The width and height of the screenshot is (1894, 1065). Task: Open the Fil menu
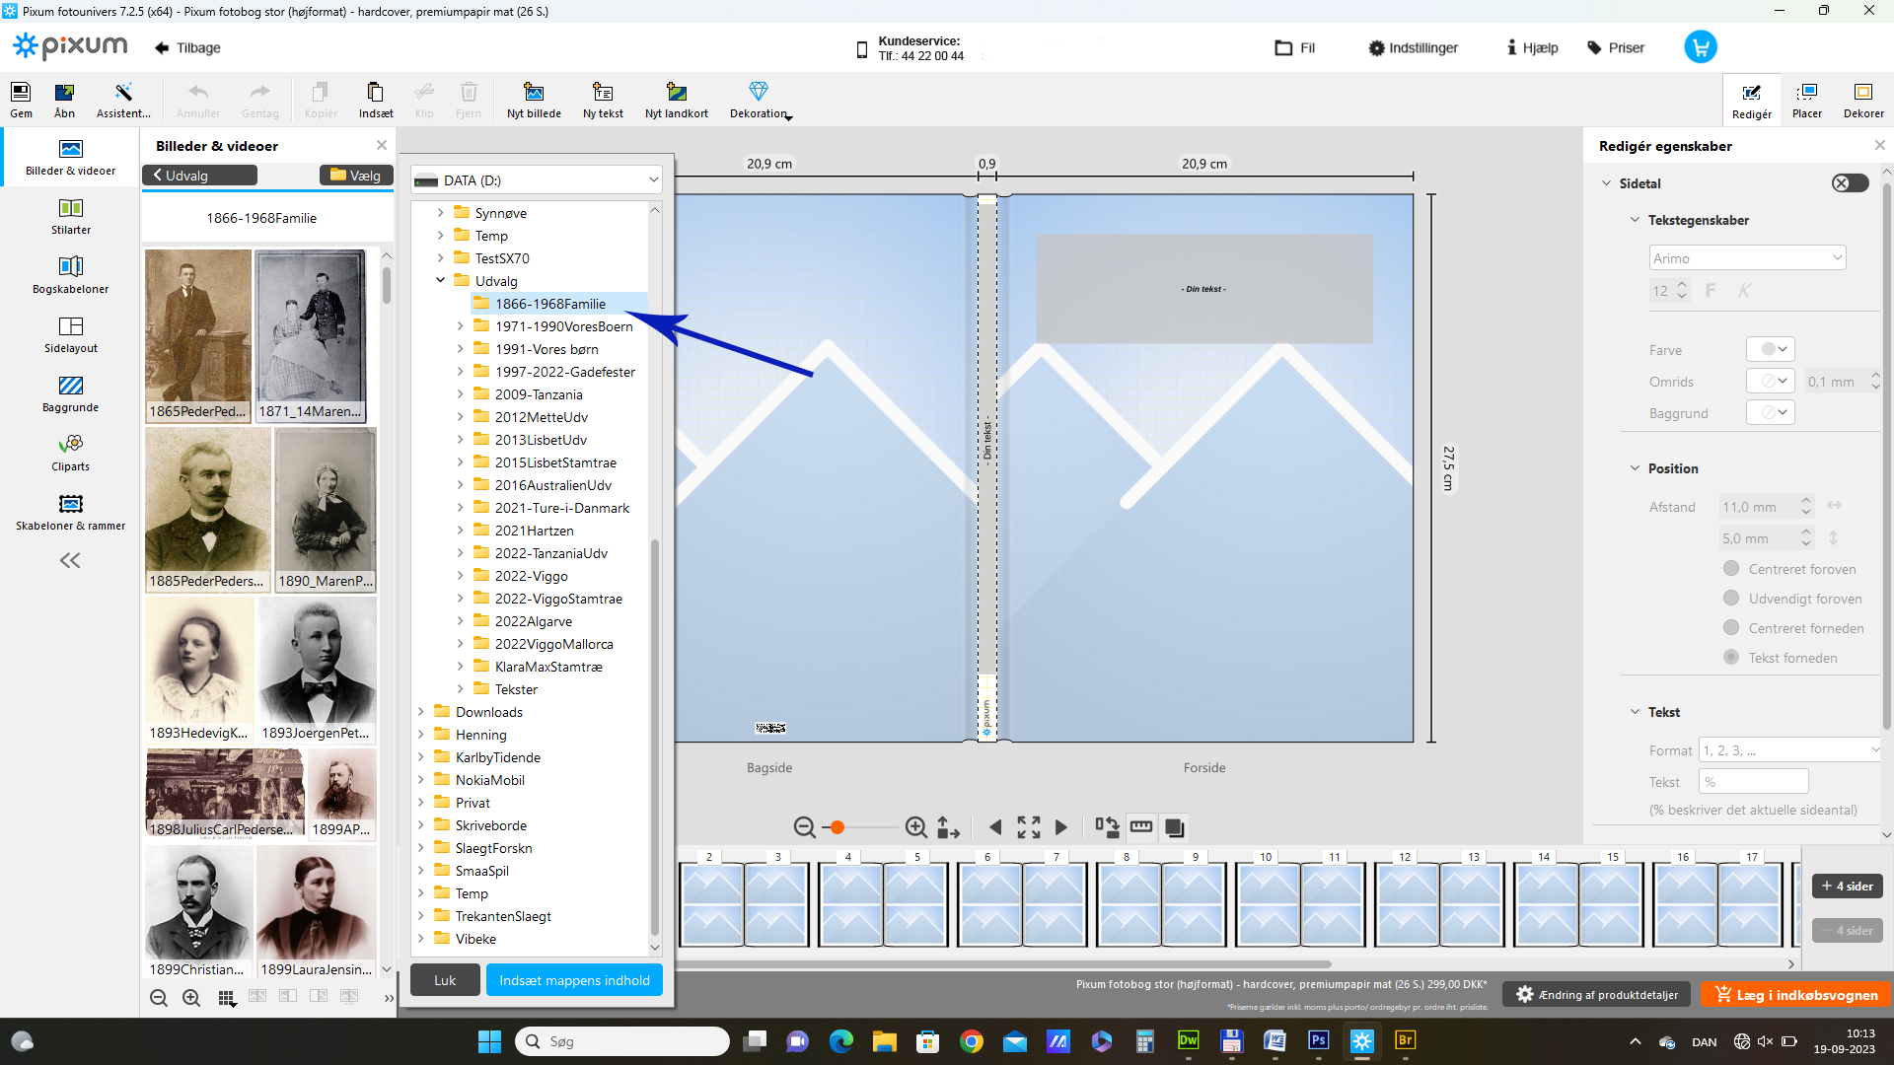(1295, 47)
